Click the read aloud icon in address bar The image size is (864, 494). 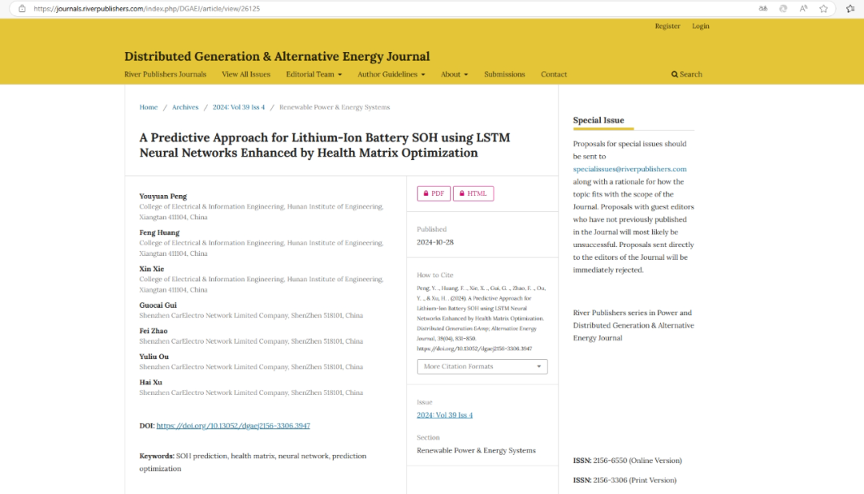(x=803, y=9)
